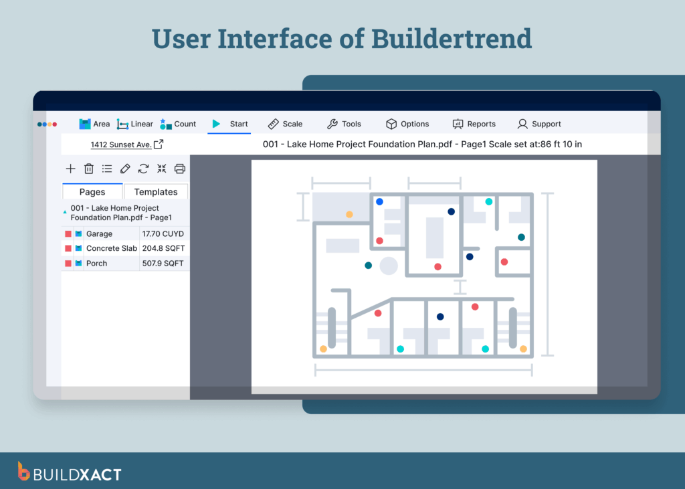
Task: Open the list view icon
Action: point(107,169)
